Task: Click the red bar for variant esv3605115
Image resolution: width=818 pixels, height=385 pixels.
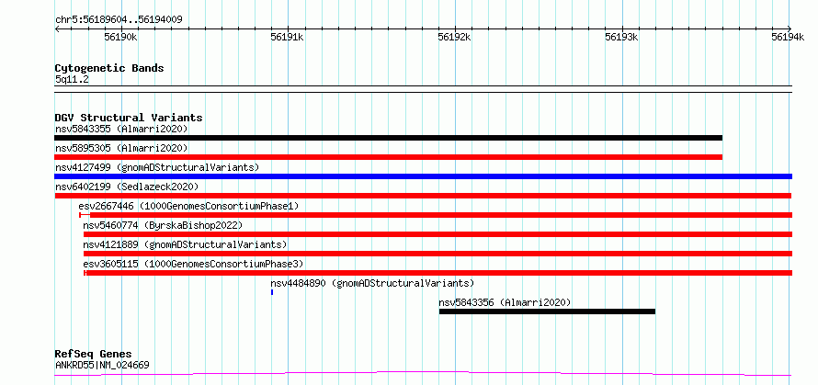Action: tap(437, 273)
